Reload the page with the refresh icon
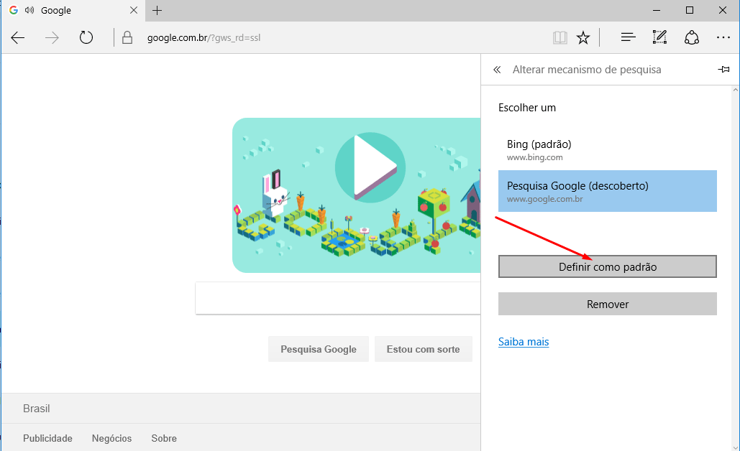The width and height of the screenshot is (740, 451). click(86, 37)
